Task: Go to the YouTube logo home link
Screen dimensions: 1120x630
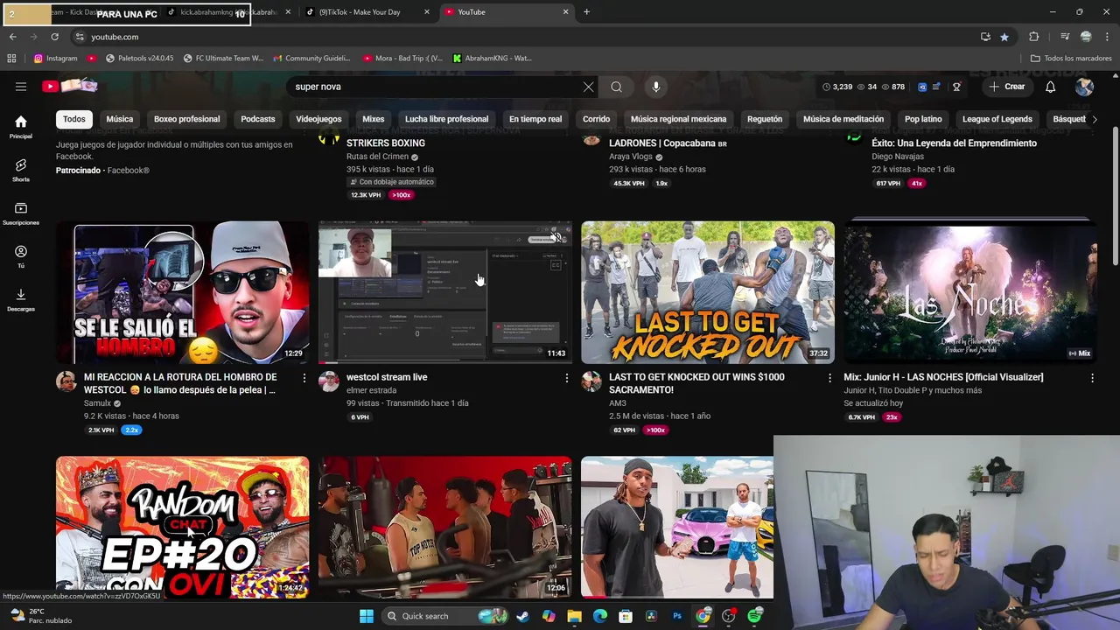Action: [69, 86]
